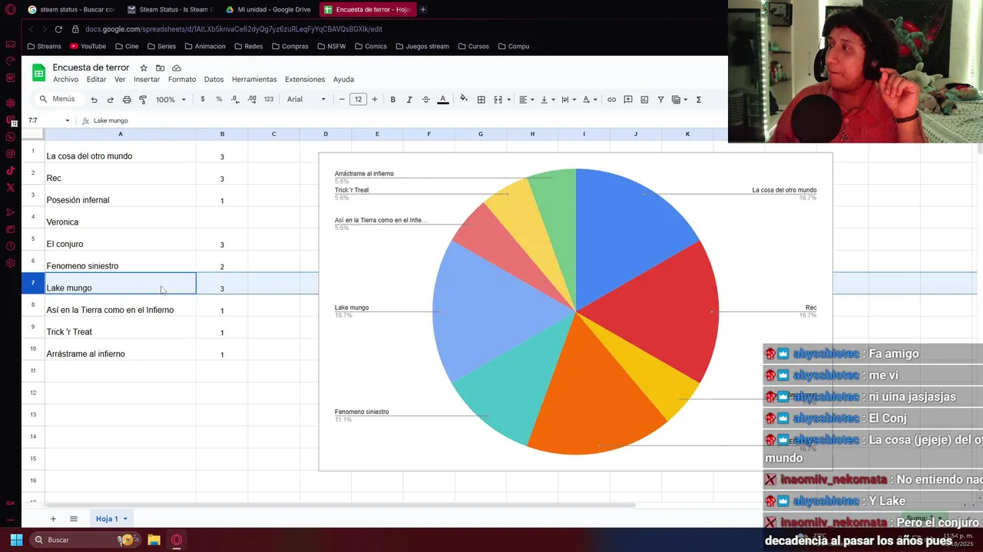This screenshot has width=983, height=552.
Task: Toggle bold formatting
Action: [x=393, y=100]
